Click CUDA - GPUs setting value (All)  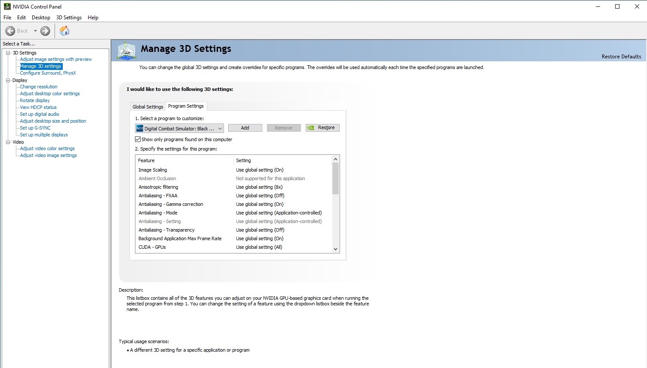[259, 247]
